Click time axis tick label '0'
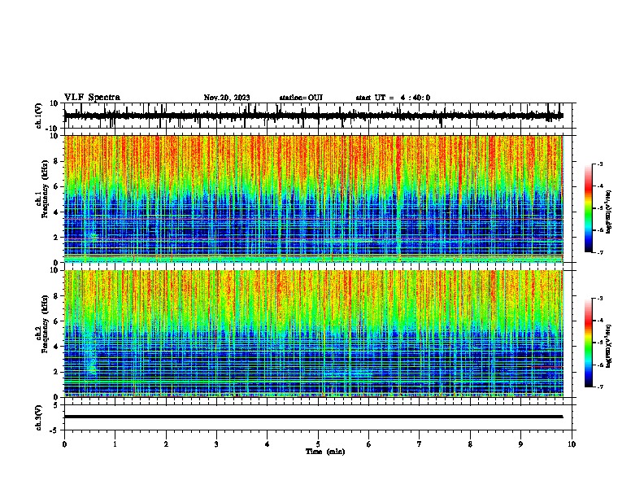 [x=64, y=444]
